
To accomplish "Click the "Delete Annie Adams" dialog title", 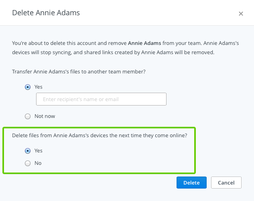I will point(46,13).
